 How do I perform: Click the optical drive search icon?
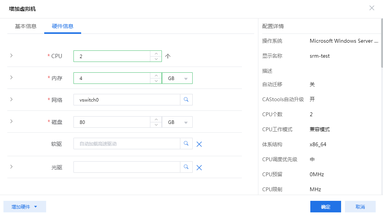(186, 167)
